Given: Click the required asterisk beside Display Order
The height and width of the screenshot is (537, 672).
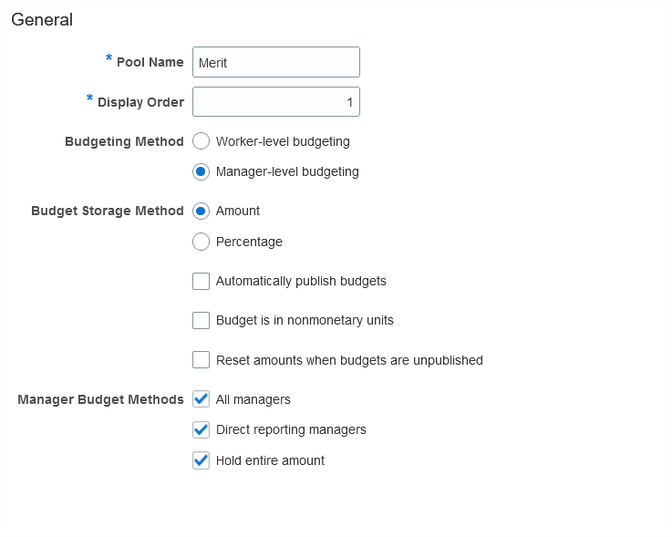Looking at the screenshot, I should (x=89, y=99).
